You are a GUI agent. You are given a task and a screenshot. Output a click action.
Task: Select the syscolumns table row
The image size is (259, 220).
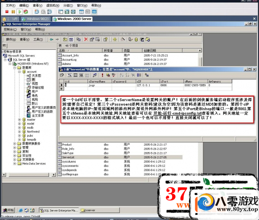coord(120,161)
